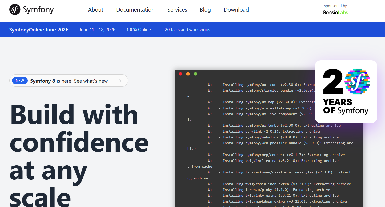Open the Download page

(236, 10)
